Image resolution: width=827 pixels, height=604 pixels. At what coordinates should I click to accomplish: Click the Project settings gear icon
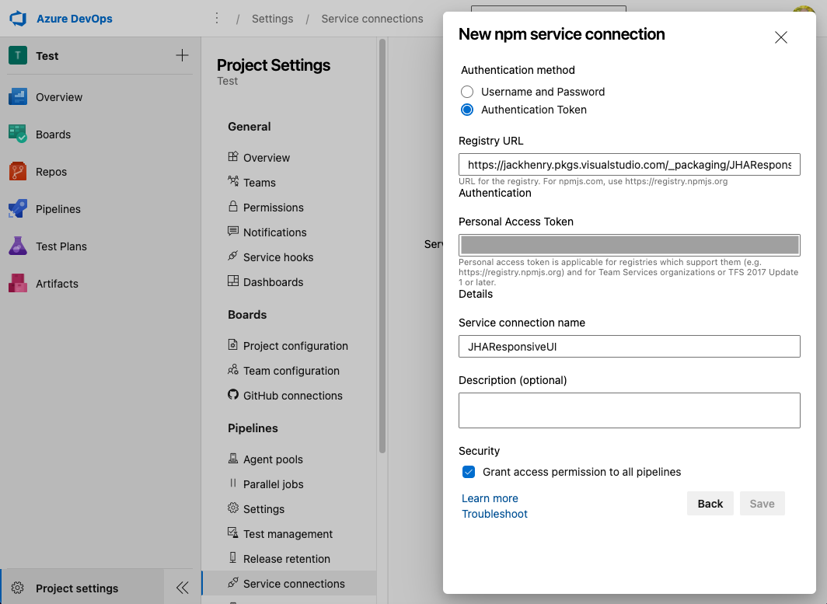pos(19,588)
